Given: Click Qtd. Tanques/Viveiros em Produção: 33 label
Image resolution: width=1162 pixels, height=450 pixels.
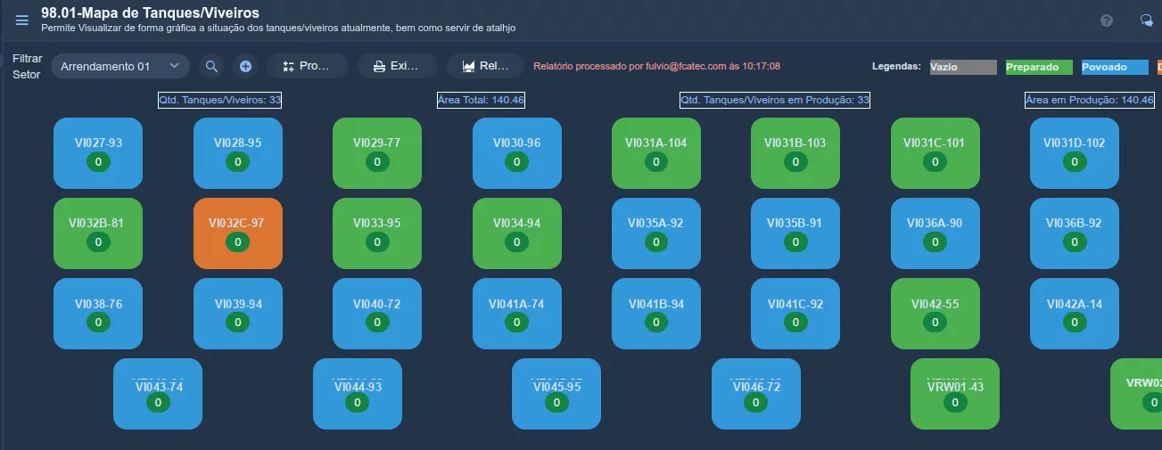Looking at the screenshot, I should pyautogui.click(x=774, y=100).
